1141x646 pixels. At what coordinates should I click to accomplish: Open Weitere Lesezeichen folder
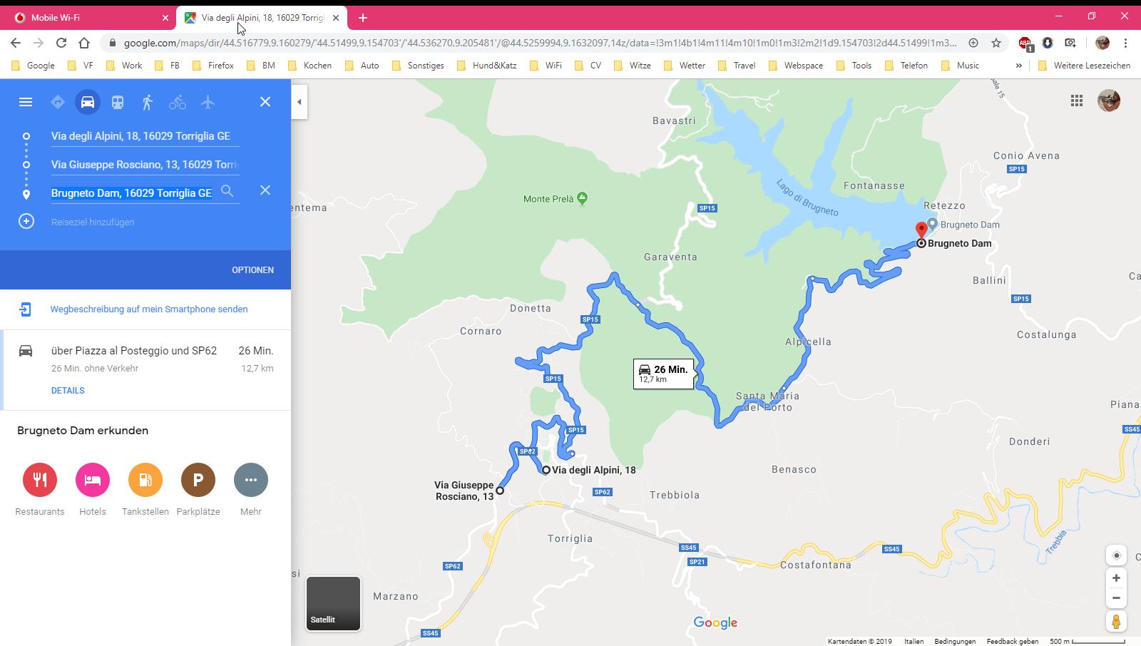click(x=1085, y=65)
